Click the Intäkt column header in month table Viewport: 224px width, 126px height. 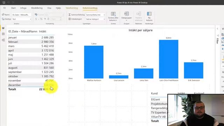(43, 31)
